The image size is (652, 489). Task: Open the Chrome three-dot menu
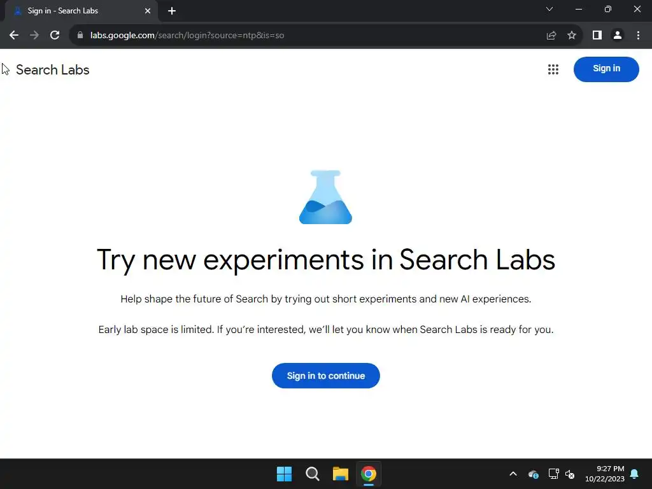pyautogui.click(x=638, y=36)
